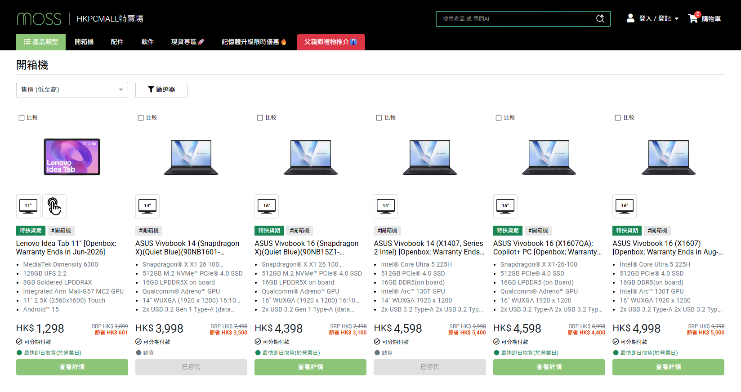View details of Vivobook 16 X1607
This screenshot has width=741, height=392.
tap(668, 367)
